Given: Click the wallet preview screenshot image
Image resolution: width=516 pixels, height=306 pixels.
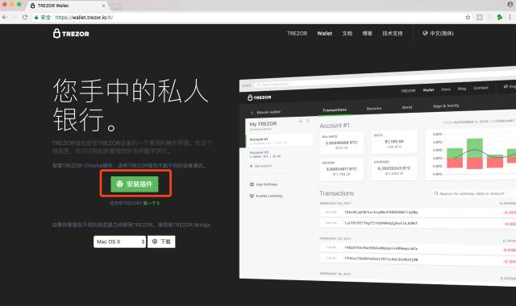Looking at the screenshot, I should click(377, 176).
